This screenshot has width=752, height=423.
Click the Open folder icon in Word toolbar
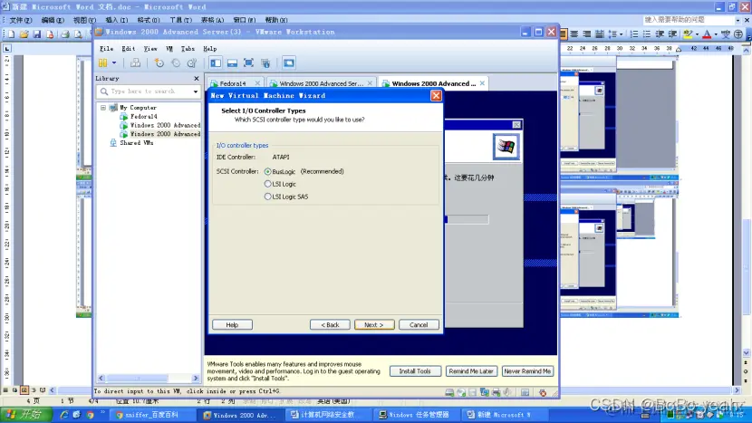pyautogui.click(x=24, y=34)
